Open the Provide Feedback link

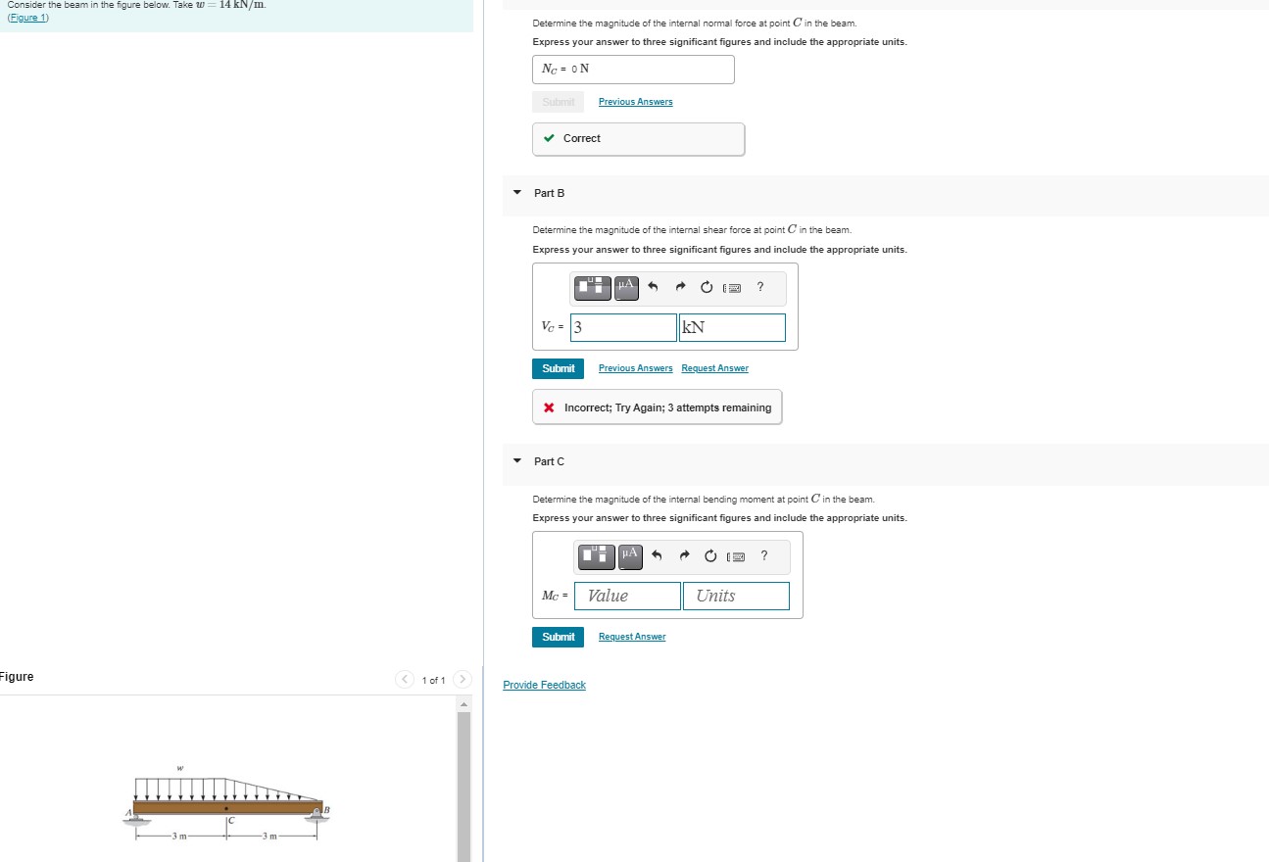click(x=544, y=685)
